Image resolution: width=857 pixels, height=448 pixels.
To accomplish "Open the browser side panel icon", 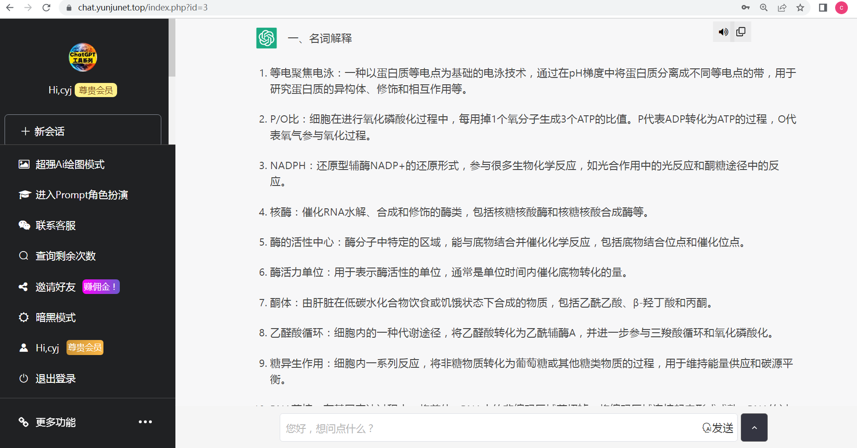I will point(823,8).
